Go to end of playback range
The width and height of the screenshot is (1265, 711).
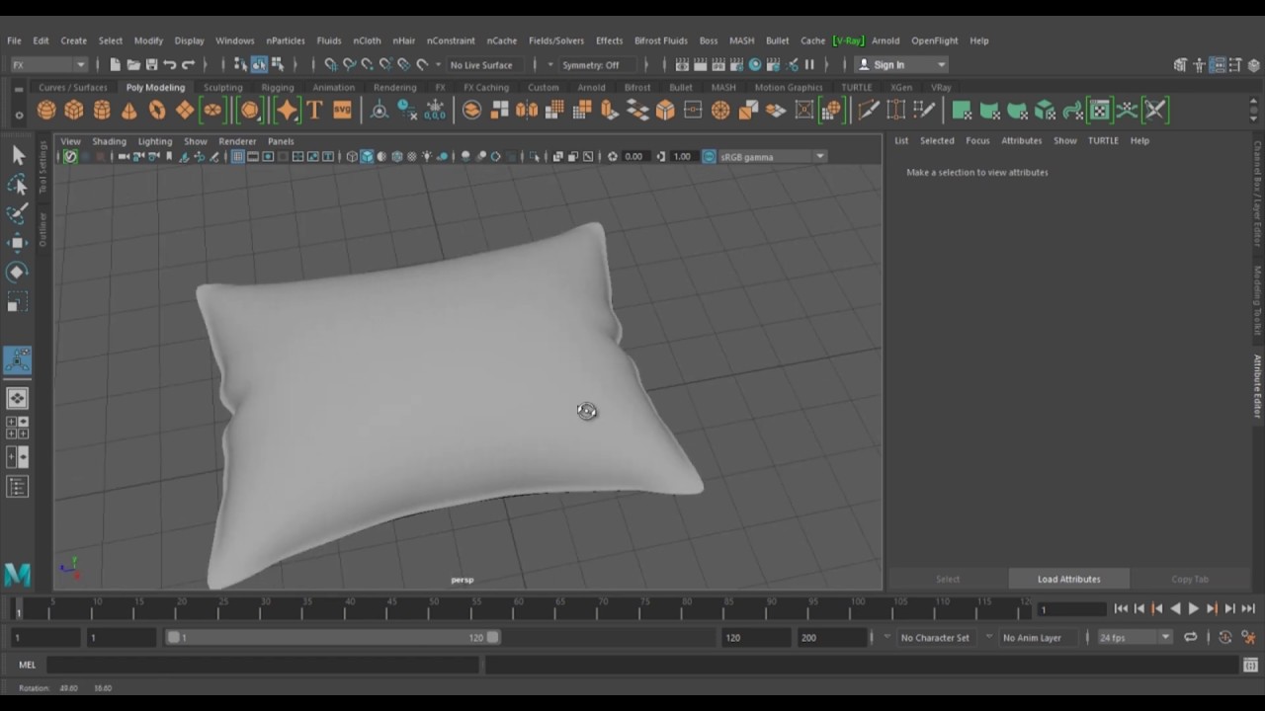[x=1248, y=609]
